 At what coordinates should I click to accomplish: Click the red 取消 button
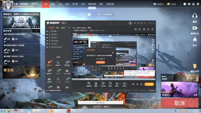tap(180, 103)
